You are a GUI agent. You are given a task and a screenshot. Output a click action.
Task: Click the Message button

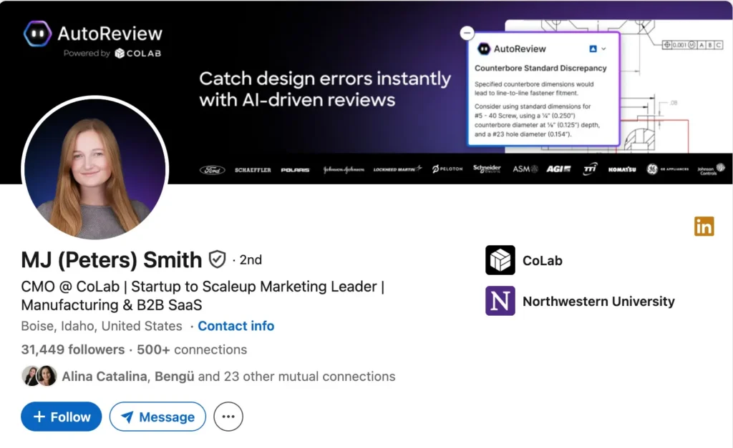click(157, 417)
